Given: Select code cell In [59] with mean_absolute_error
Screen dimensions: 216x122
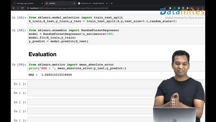Looking at the screenshot, I should coord(116,66).
